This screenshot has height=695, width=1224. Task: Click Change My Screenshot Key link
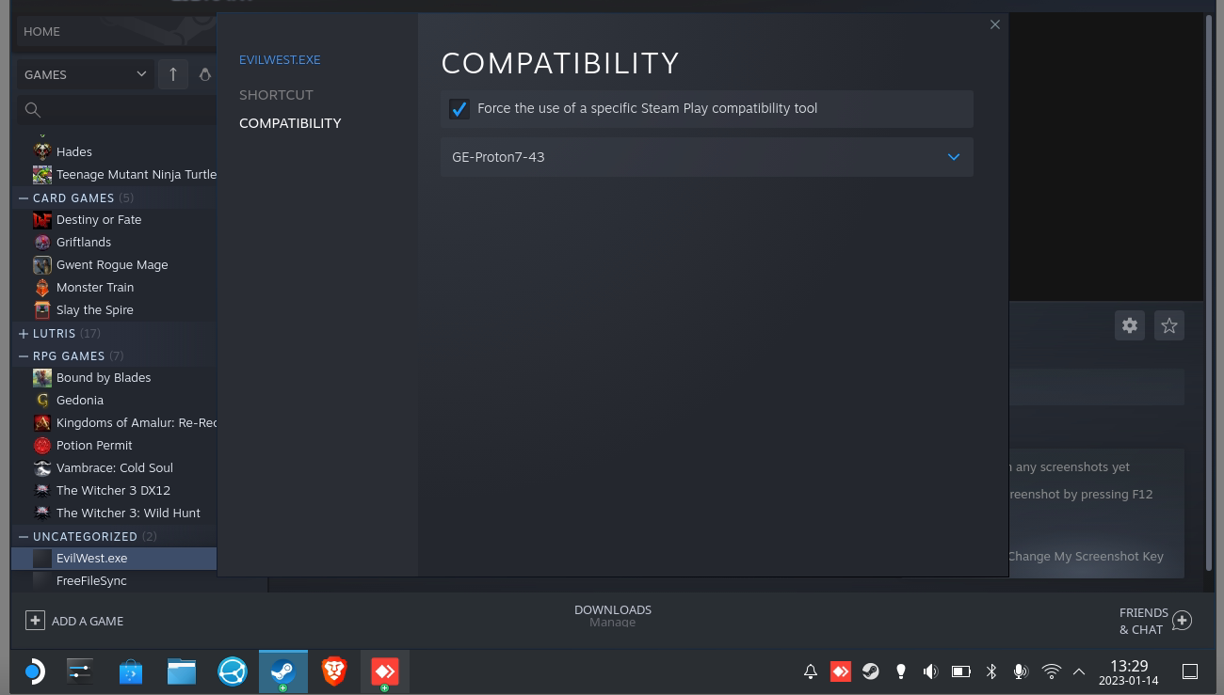[1086, 557]
